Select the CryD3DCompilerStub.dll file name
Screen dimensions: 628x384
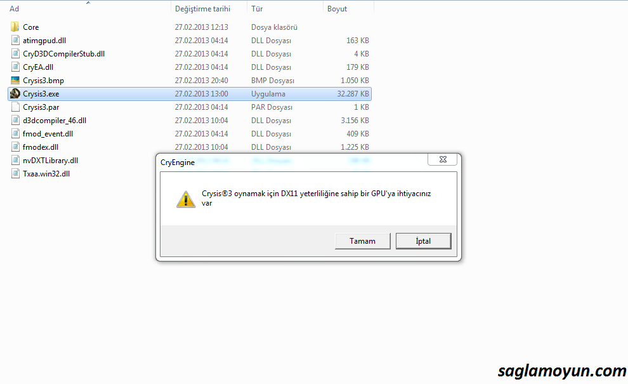tap(63, 54)
